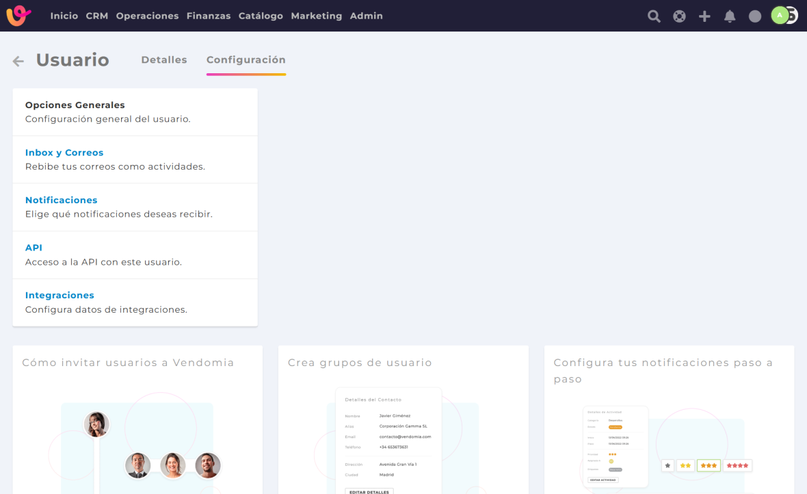
Task: Open the CRM menu
Action: tap(97, 16)
